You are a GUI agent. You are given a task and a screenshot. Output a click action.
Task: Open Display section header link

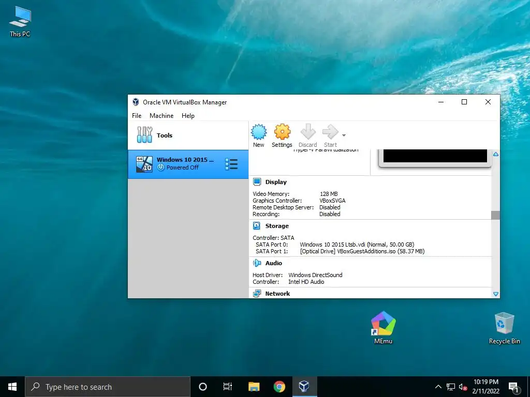coord(276,182)
